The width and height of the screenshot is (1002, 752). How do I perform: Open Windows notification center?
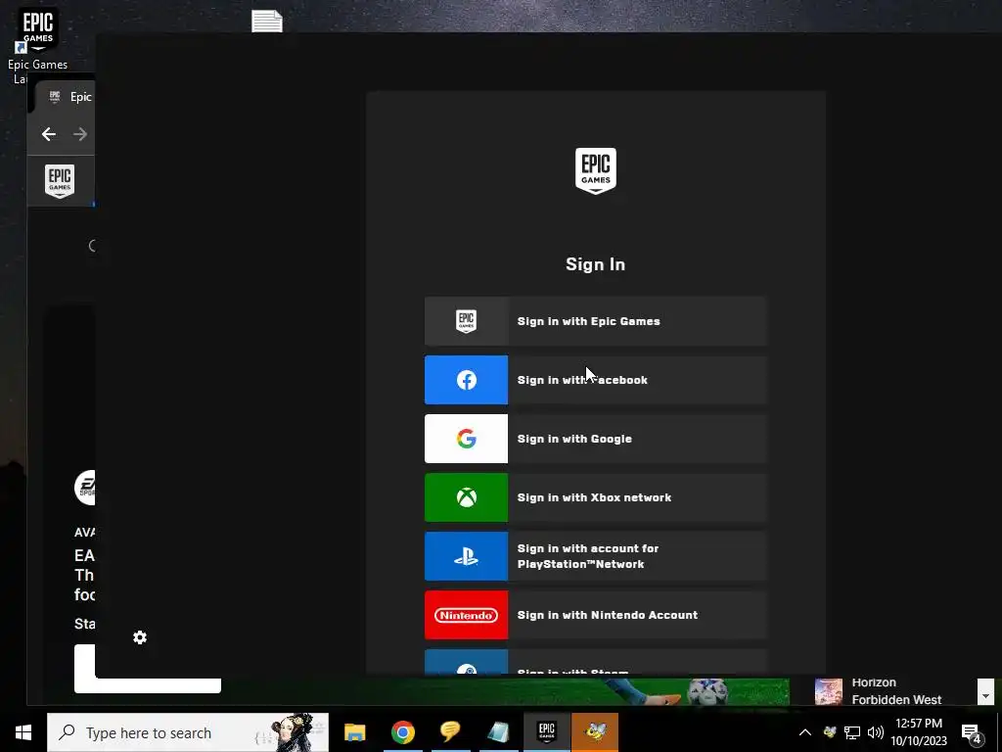tap(973, 732)
